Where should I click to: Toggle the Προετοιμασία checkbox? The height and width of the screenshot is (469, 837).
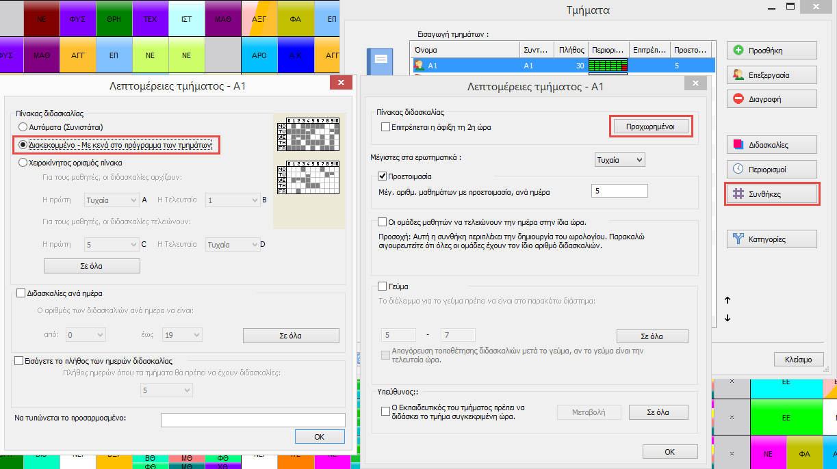[x=383, y=176]
